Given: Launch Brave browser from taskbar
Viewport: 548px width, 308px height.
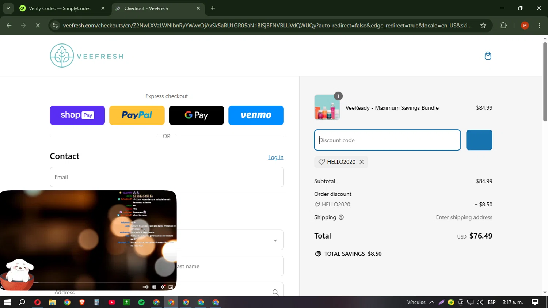Looking at the screenshot, I should (82, 302).
